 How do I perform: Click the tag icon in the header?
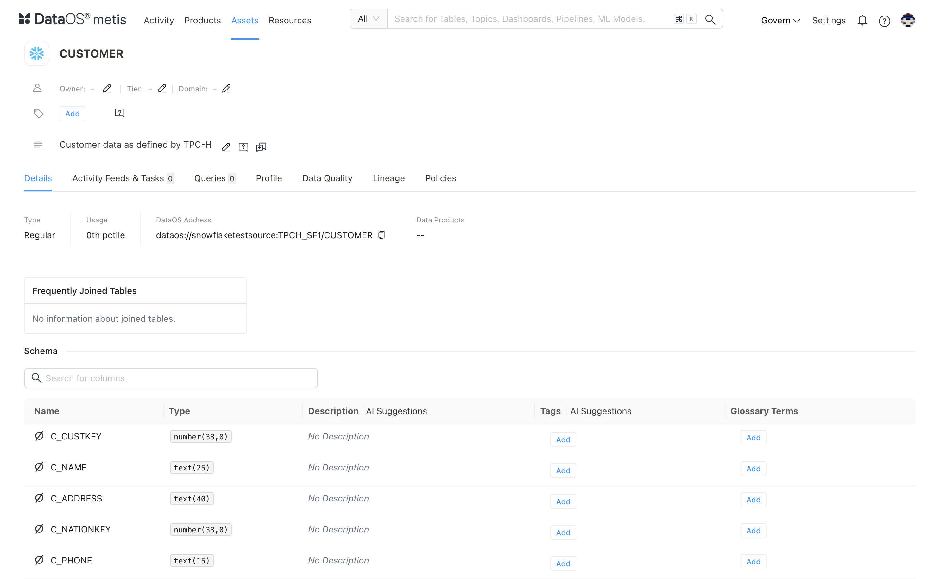click(38, 114)
